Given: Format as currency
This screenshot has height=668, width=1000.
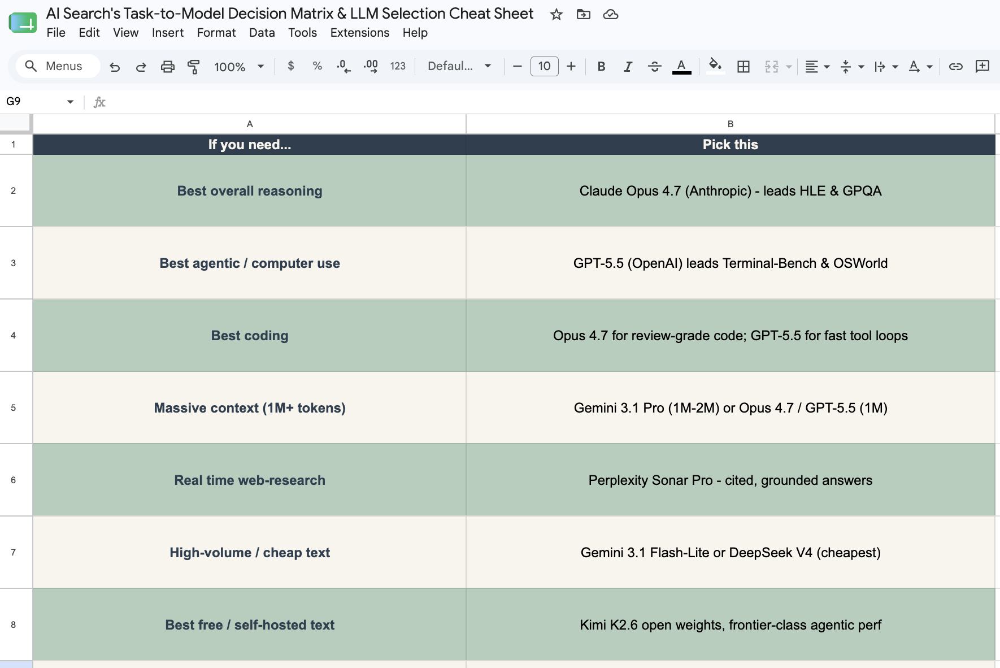Looking at the screenshot, I should [x=291, y=66].
